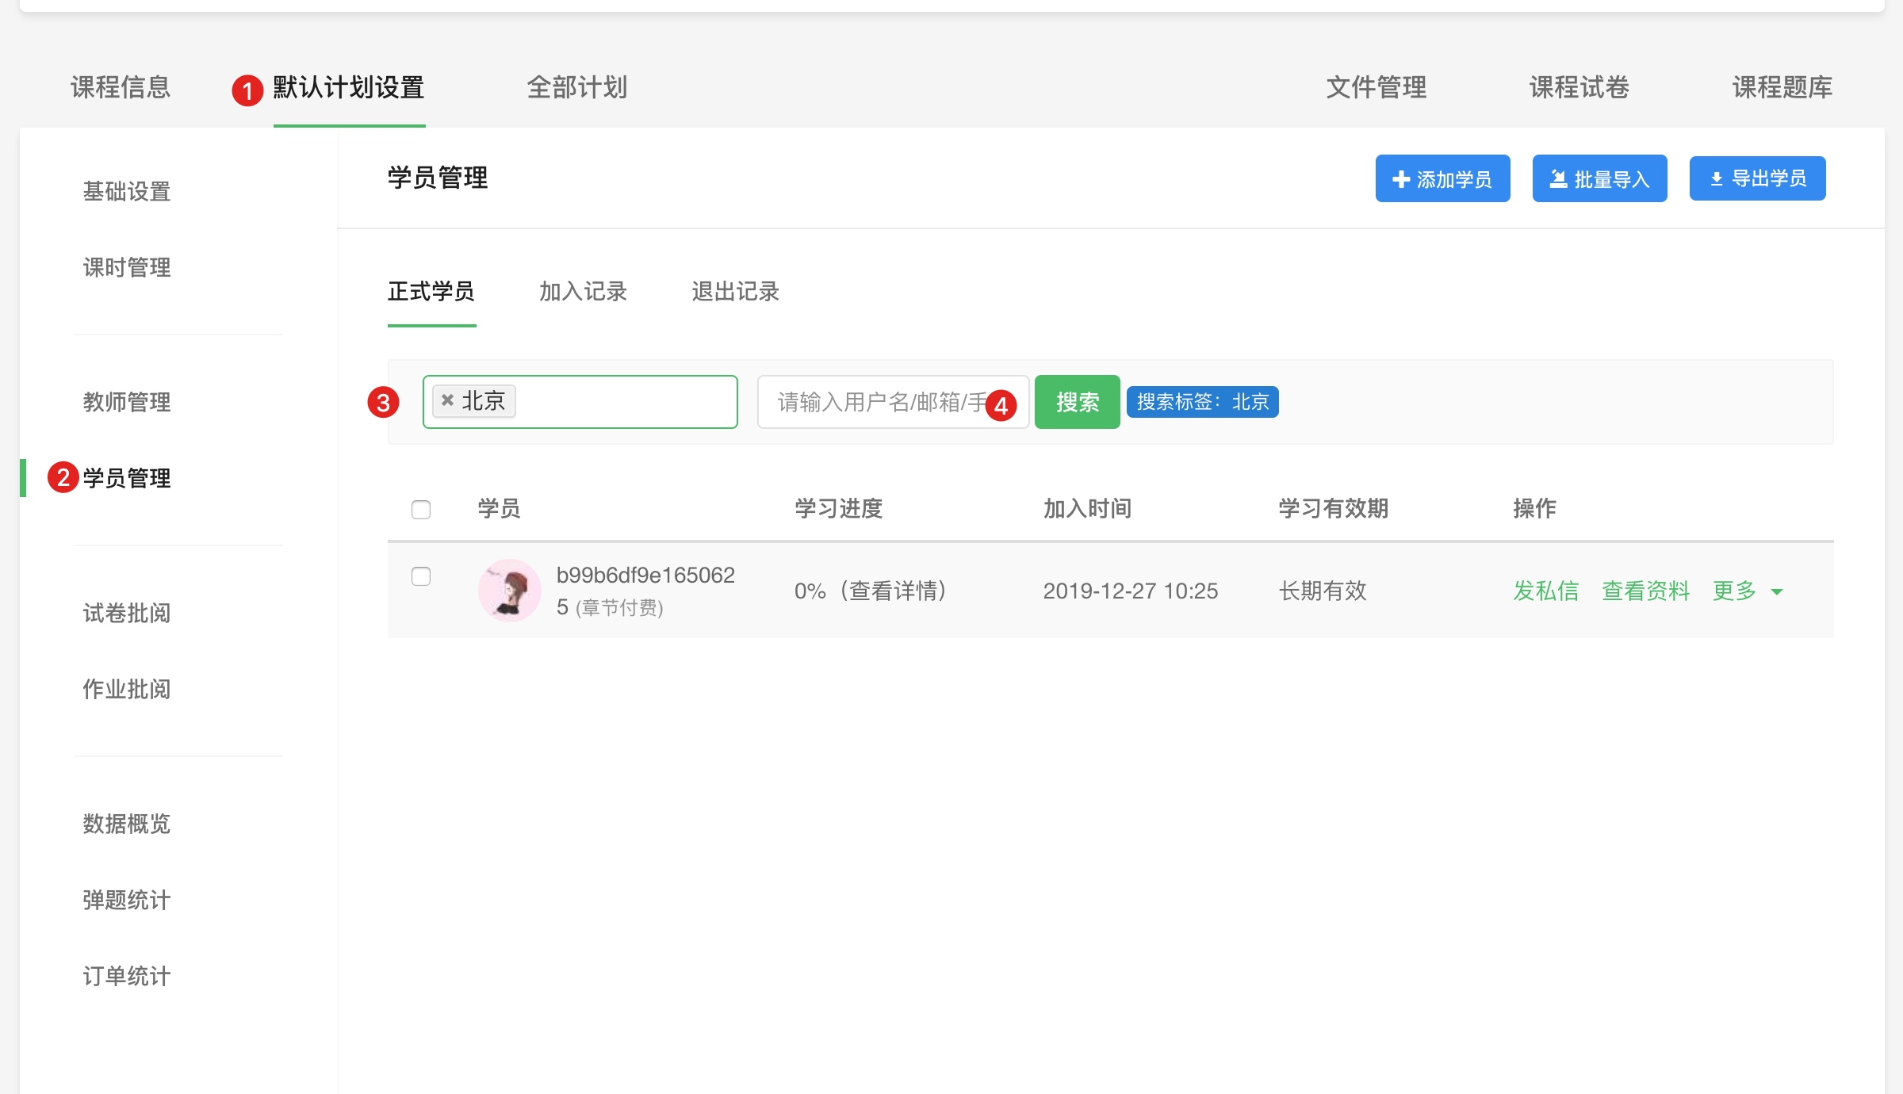Viewport: 1903px width, 1094px height.
Task: Select the 全部计划 top tab
Action: [x=576, y=87]
